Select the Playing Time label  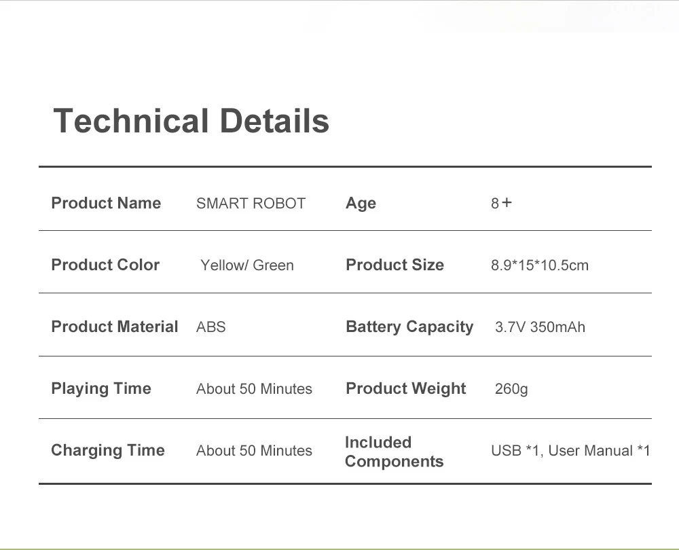[101, 389]
